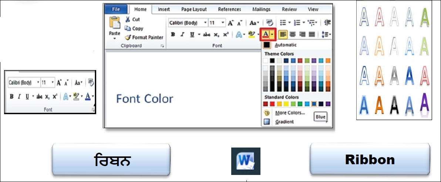Open the Clipboard group dialog launcher
Image resolution: width=441 pixels, height=182 pixels.
[x=162, y=46]
